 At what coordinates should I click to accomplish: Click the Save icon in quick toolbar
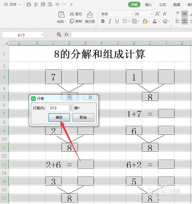pos(29,5)
